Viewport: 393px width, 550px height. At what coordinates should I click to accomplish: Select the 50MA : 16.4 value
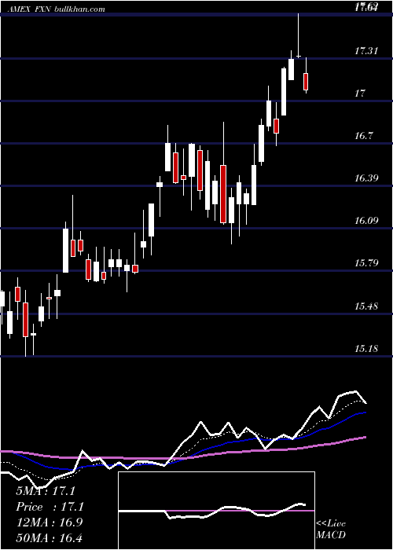click(x=49, y=537)
